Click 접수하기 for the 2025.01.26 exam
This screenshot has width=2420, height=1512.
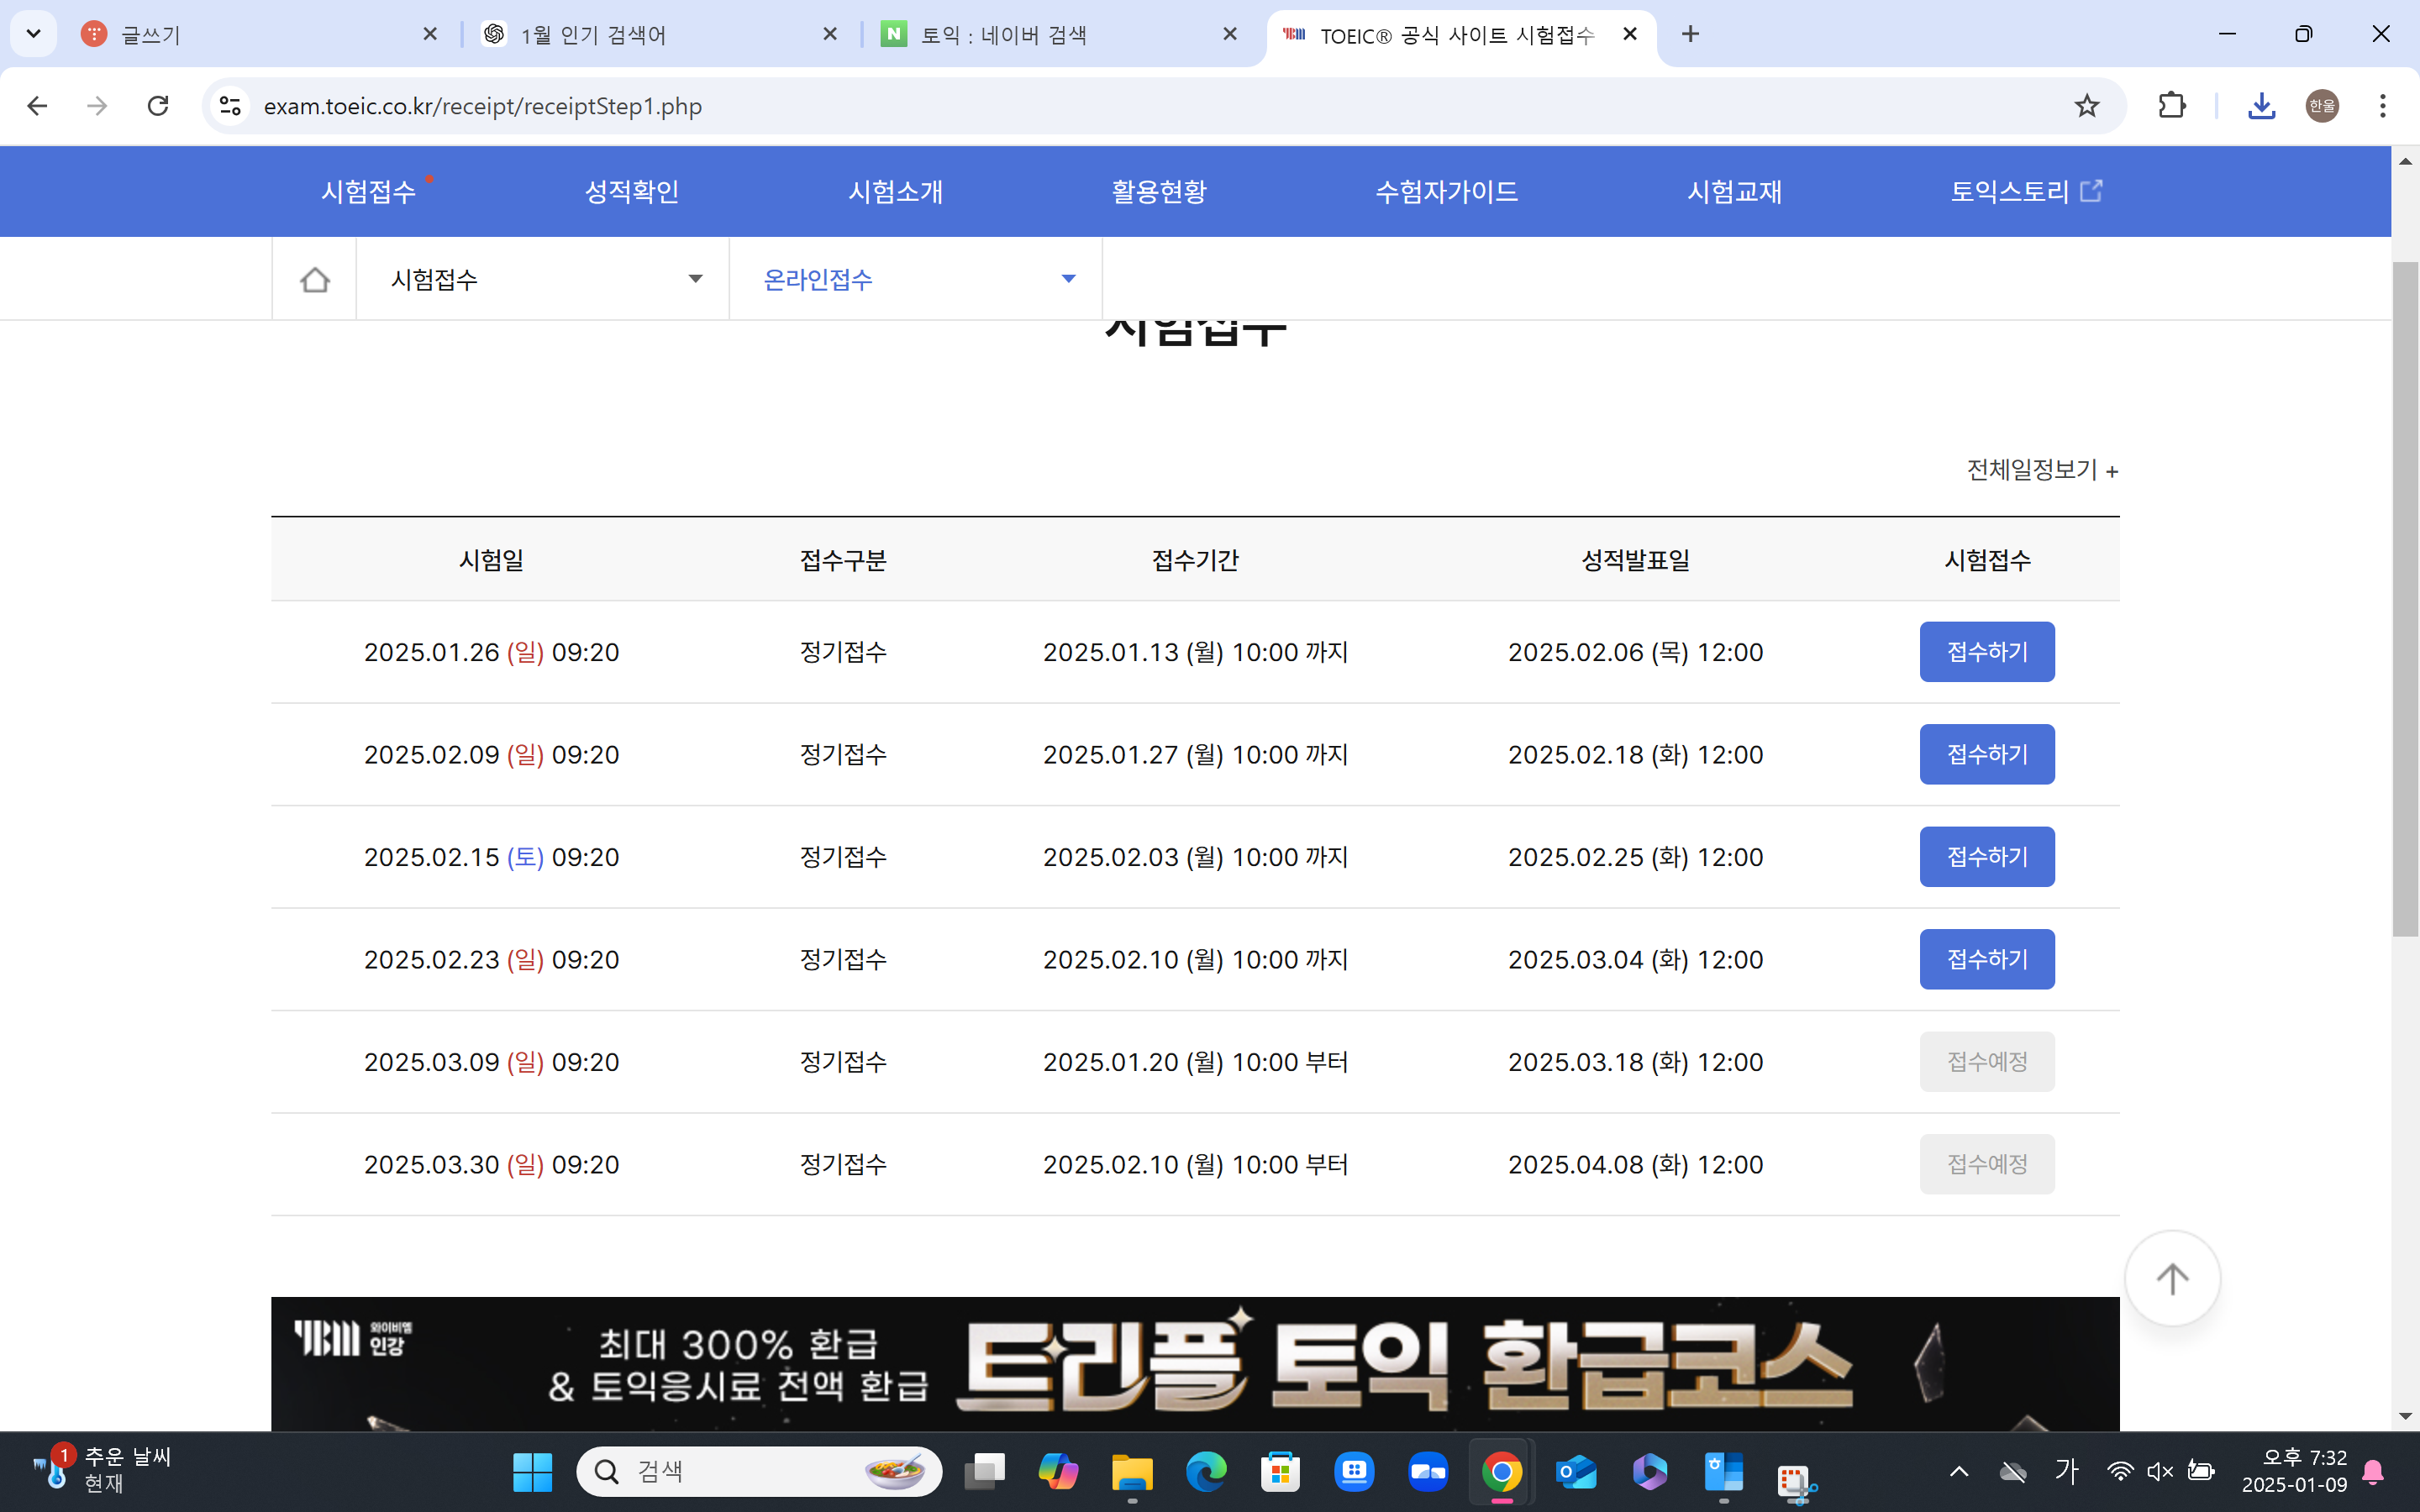pyautogui.click(x=1986, y=652)
